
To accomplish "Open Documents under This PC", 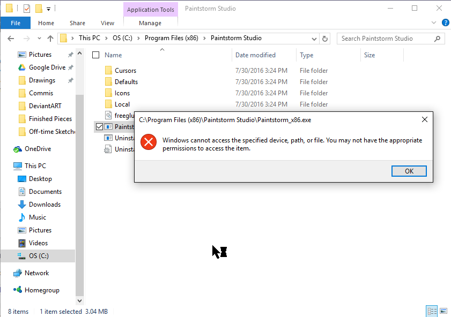I will [x=45, y=192].
